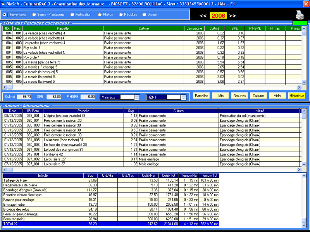Click the yellow 2006 year box
Viewport: 310px width, 232px height.
coord(218,16)
